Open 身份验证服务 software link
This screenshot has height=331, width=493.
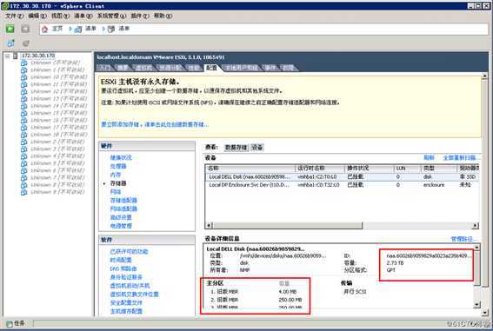(x=126, y=277)
